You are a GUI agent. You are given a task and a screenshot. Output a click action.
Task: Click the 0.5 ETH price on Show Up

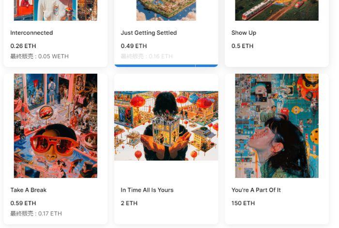[x=242, y=46]
